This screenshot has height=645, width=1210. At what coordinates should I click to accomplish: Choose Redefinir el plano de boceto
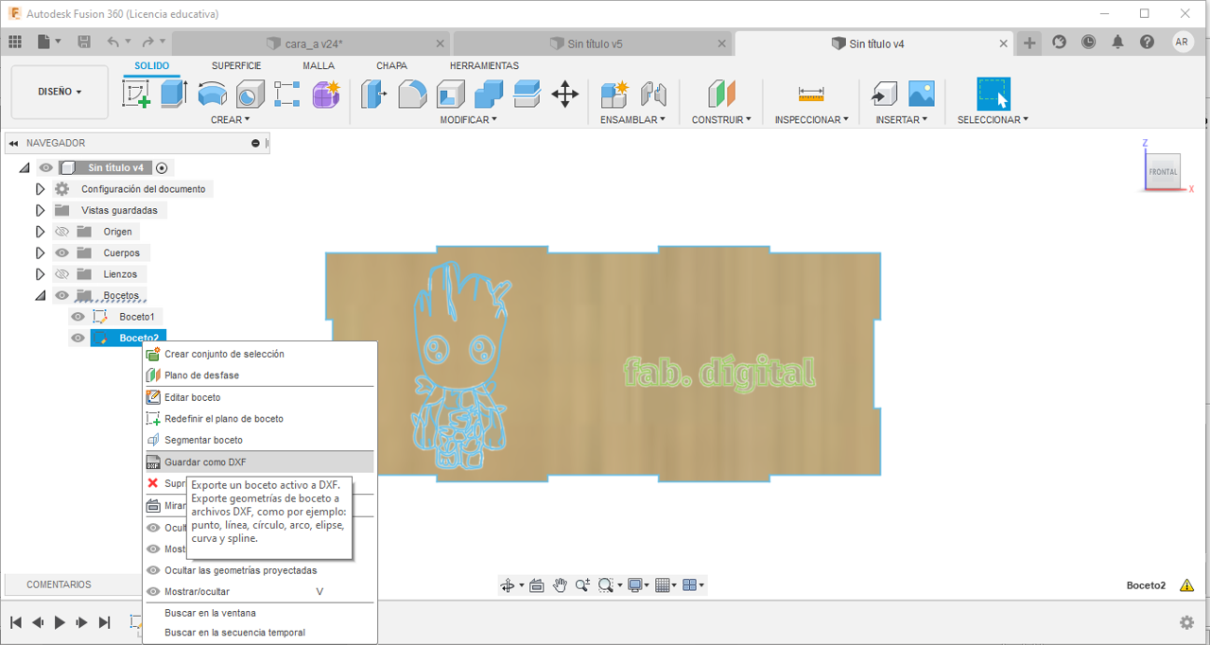pyautogui.click(x=258, y=419)
